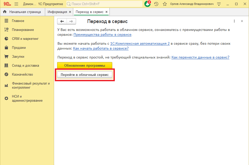Click the Склад и доставка grid icon

click(x=6, y=65)
